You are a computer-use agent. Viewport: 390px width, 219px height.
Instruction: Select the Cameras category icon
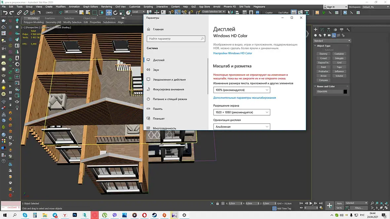point(329,35)
